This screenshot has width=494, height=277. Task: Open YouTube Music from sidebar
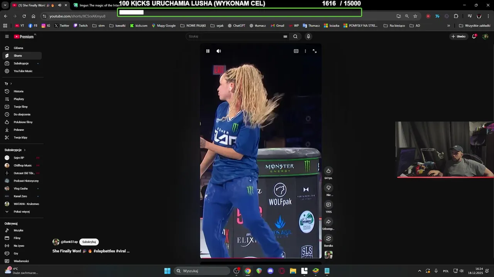(x=22, y=71)
